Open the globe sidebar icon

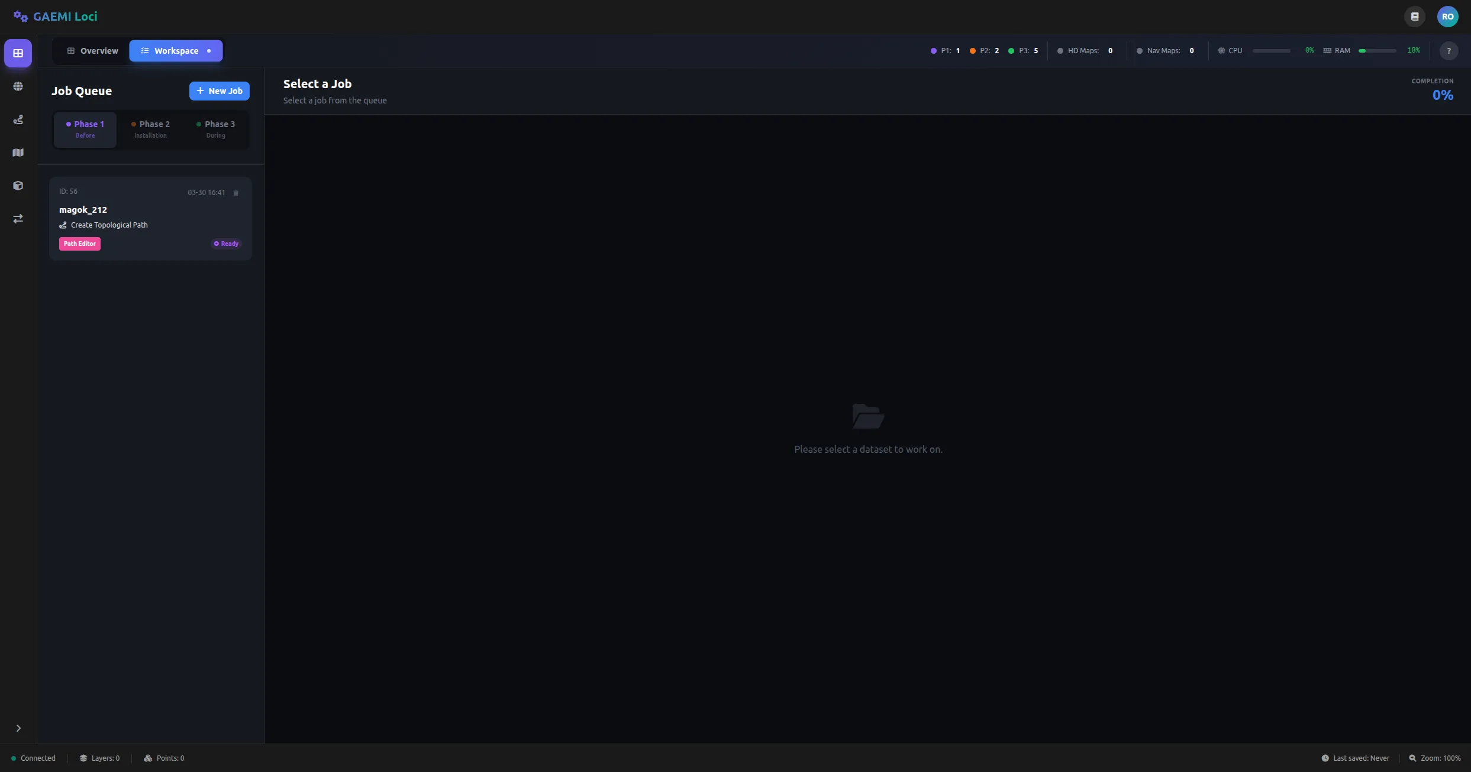(18, 86)
